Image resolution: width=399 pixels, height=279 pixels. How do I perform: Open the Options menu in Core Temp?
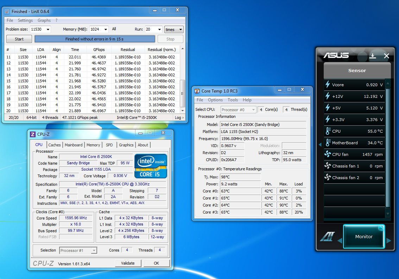[215, 100]
